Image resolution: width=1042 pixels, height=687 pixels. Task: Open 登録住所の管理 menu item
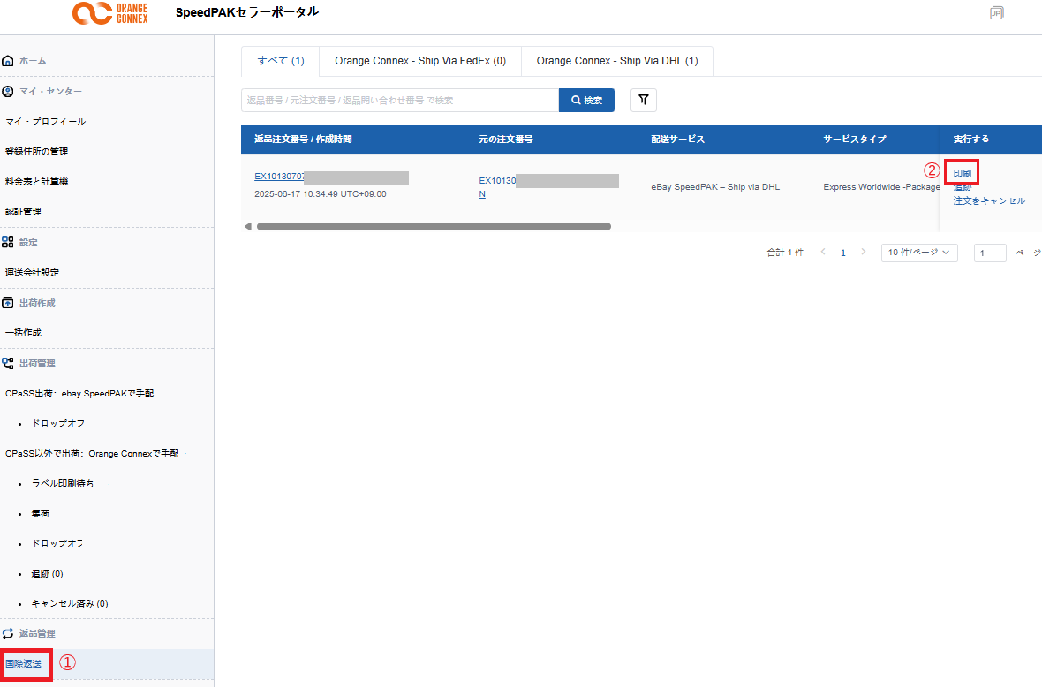click(36, 152)
